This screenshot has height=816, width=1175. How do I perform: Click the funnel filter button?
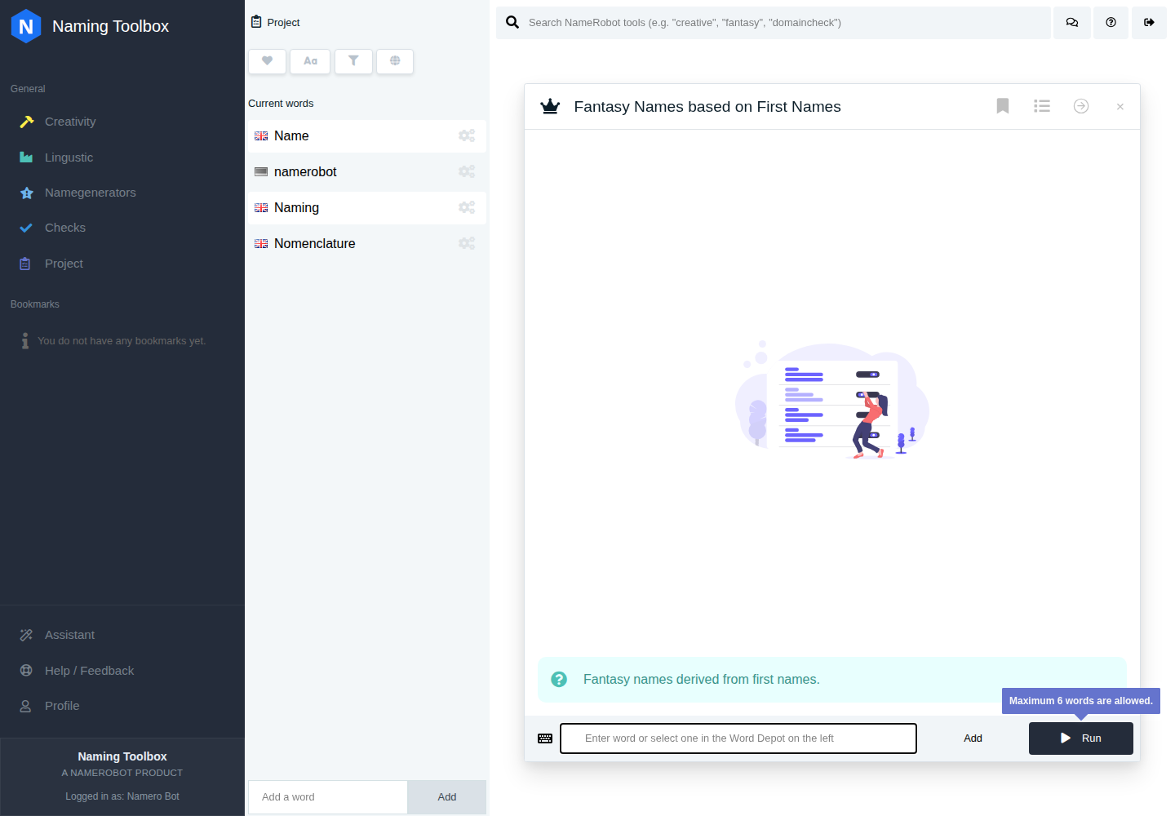coord(353,61)
